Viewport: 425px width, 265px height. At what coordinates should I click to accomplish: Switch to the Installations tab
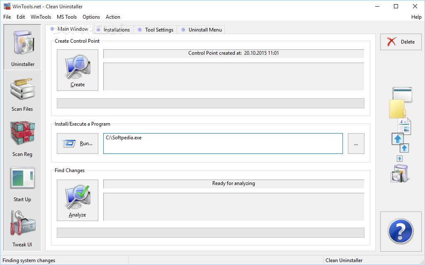coord(113,30)
